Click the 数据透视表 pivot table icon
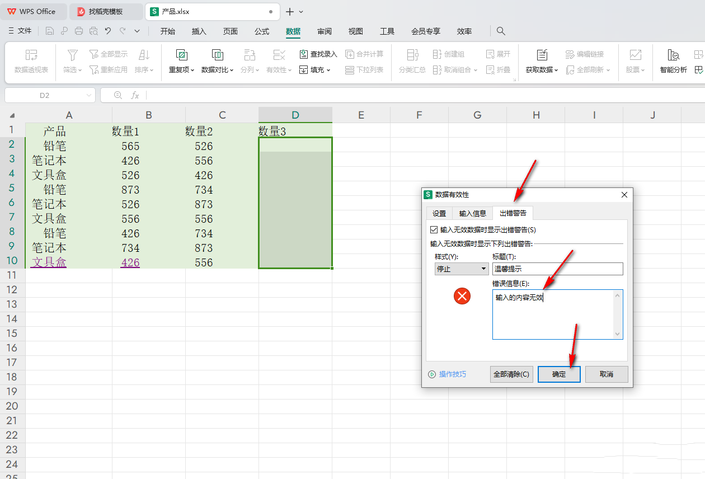Image resolution: width=705 pixels, height=479 pixels. [x=31, y=55]
